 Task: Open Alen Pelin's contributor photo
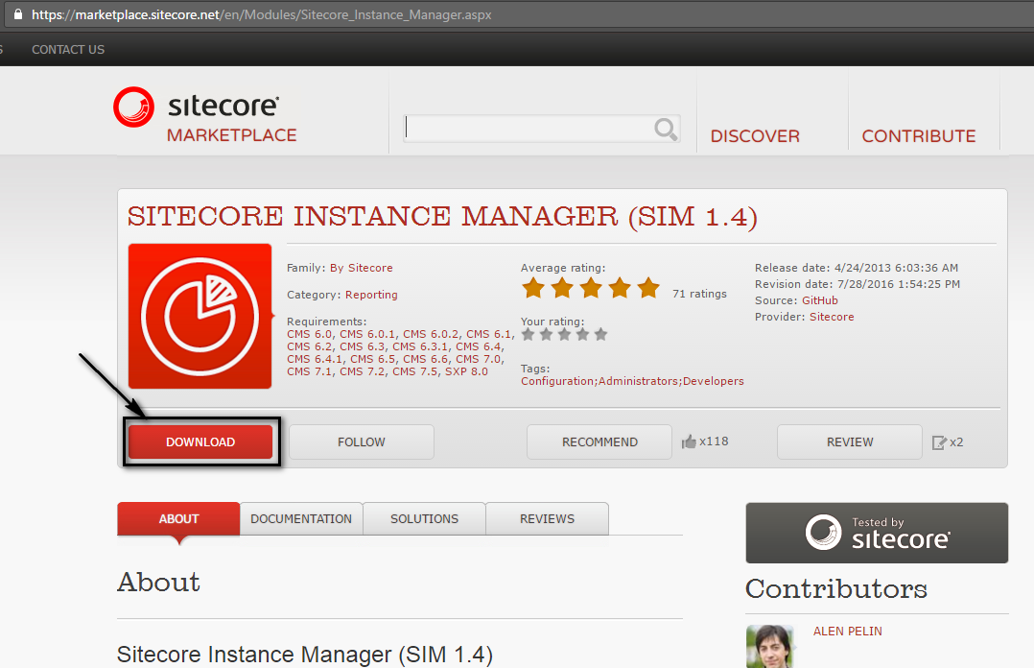769,646
